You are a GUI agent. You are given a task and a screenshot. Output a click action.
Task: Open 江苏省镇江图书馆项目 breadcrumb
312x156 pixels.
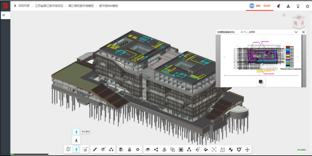click(49, 6)
